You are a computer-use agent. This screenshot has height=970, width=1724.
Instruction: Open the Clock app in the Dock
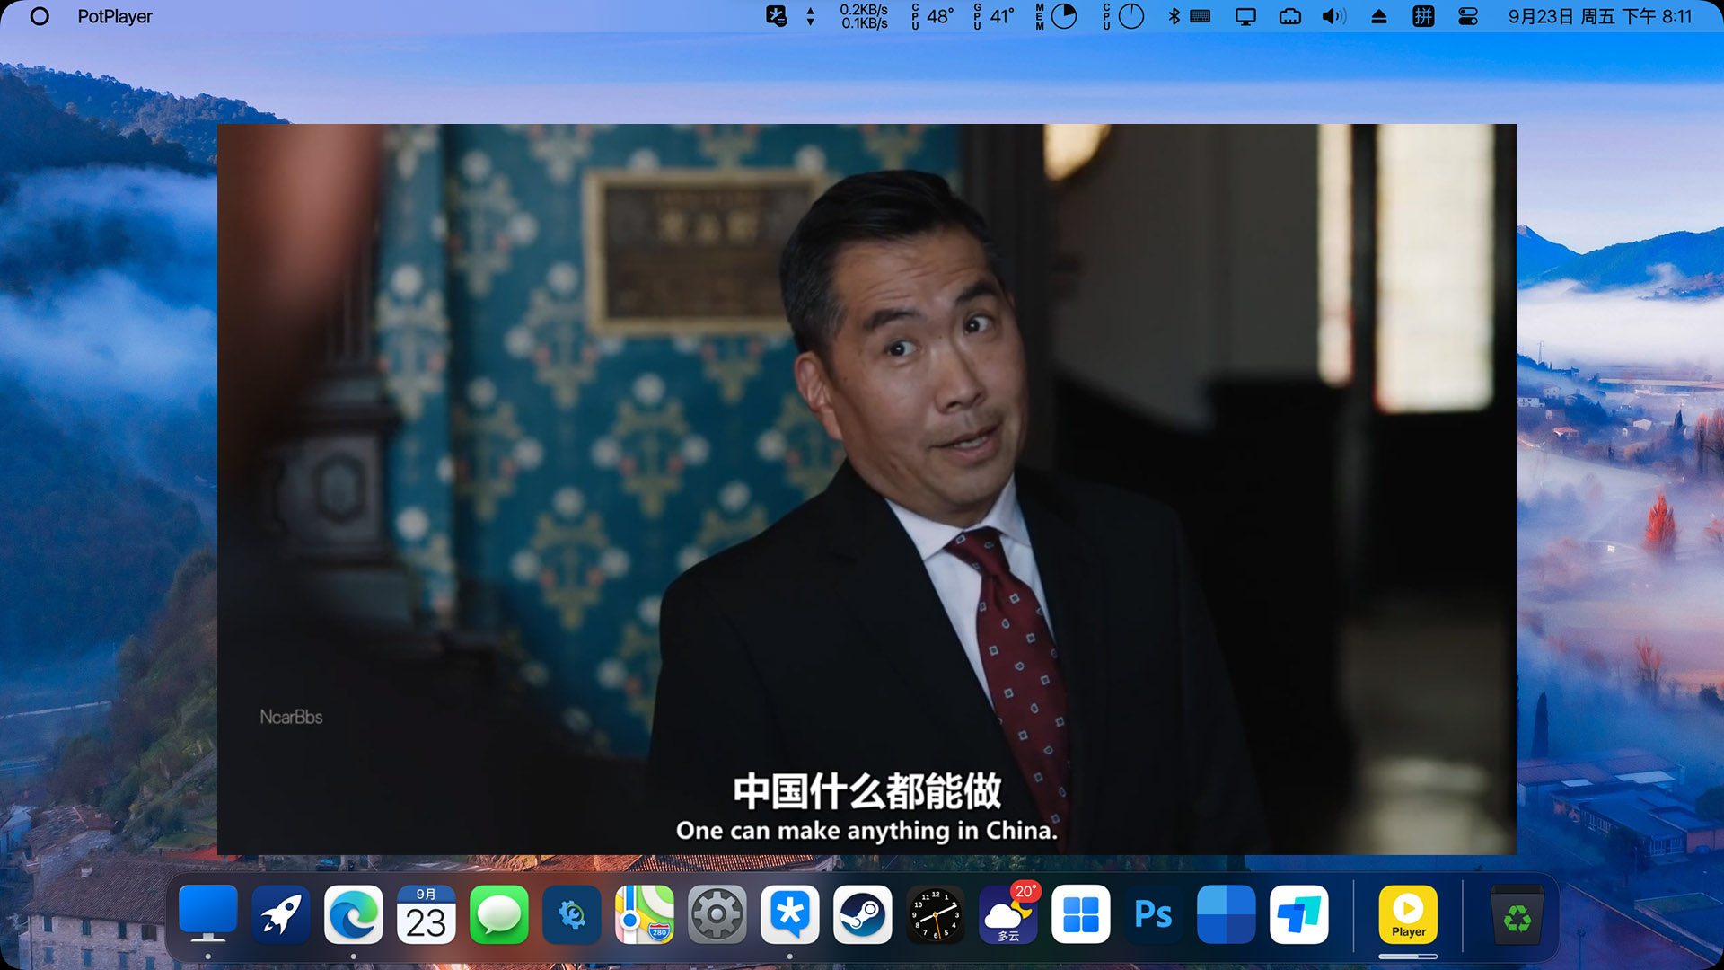click(x=935, y=914)
